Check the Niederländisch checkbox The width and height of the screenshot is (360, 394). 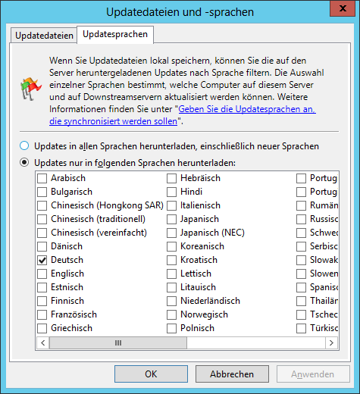(171, 301)
